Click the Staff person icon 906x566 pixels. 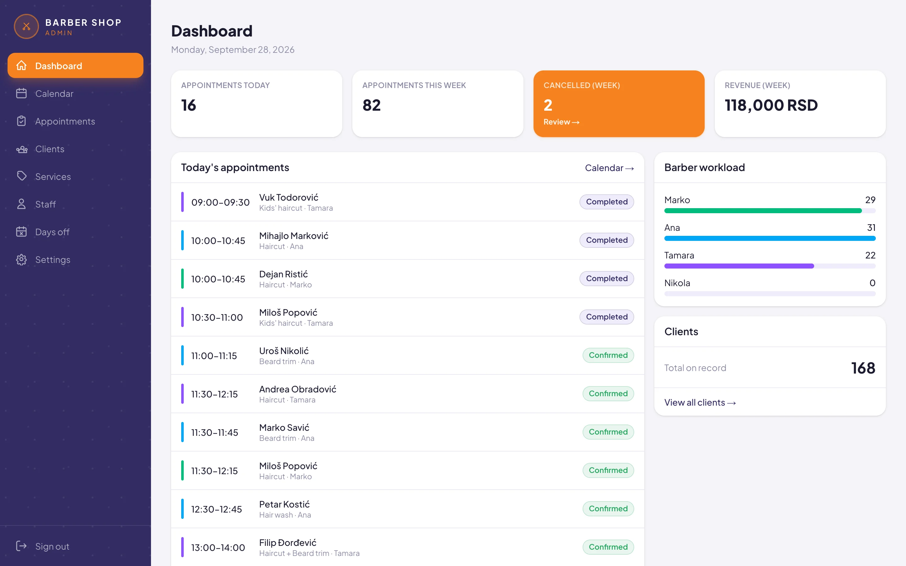coord(21,204)
